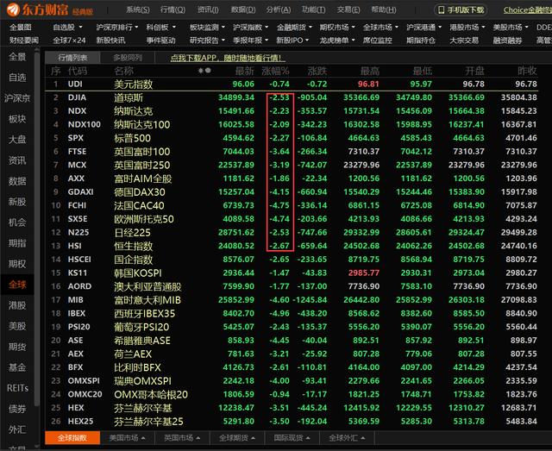Click 大宗交易 toolbar item

pos(464,41)
